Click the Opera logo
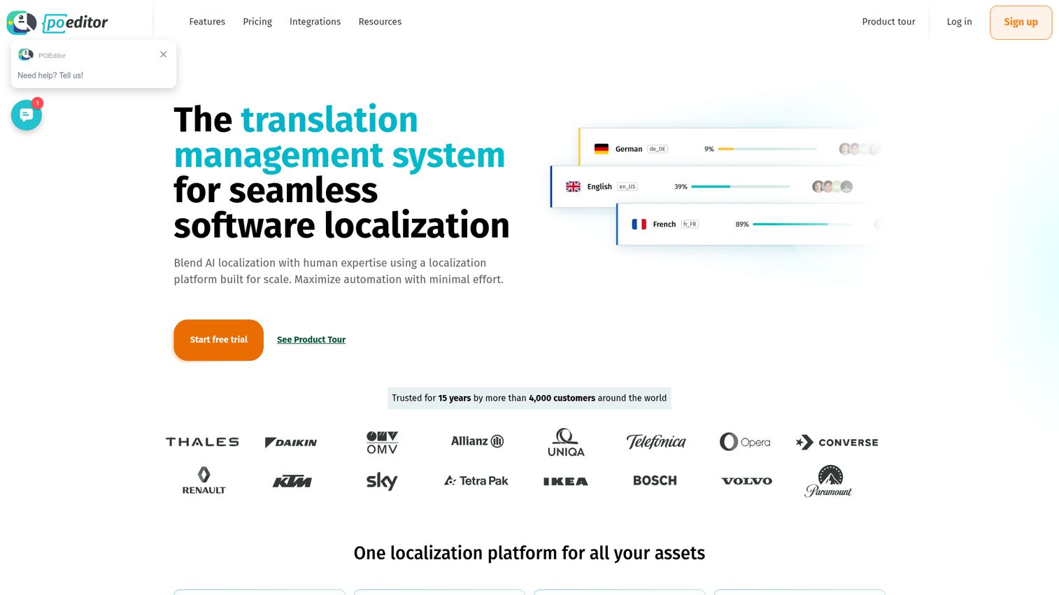1059x595 pixels. coord(745,442)
